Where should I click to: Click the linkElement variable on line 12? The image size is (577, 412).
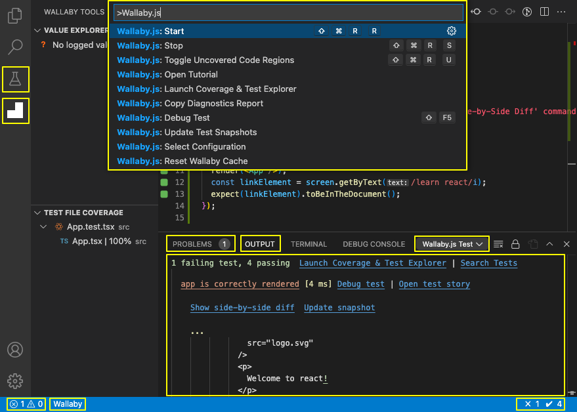coord(265,182)
